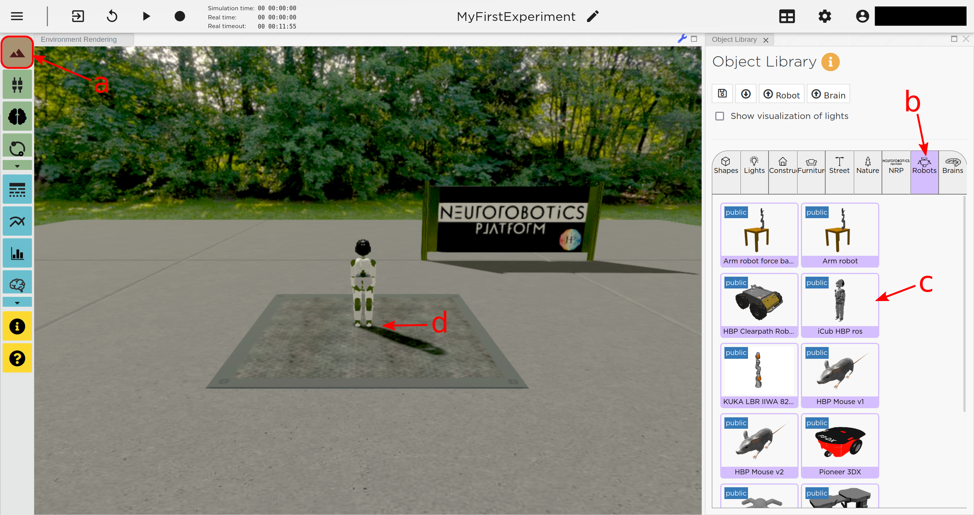Select the Robots category tab

(924, 173)
